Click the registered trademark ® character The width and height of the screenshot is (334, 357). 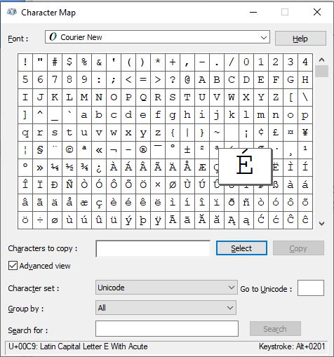point(143,150)
